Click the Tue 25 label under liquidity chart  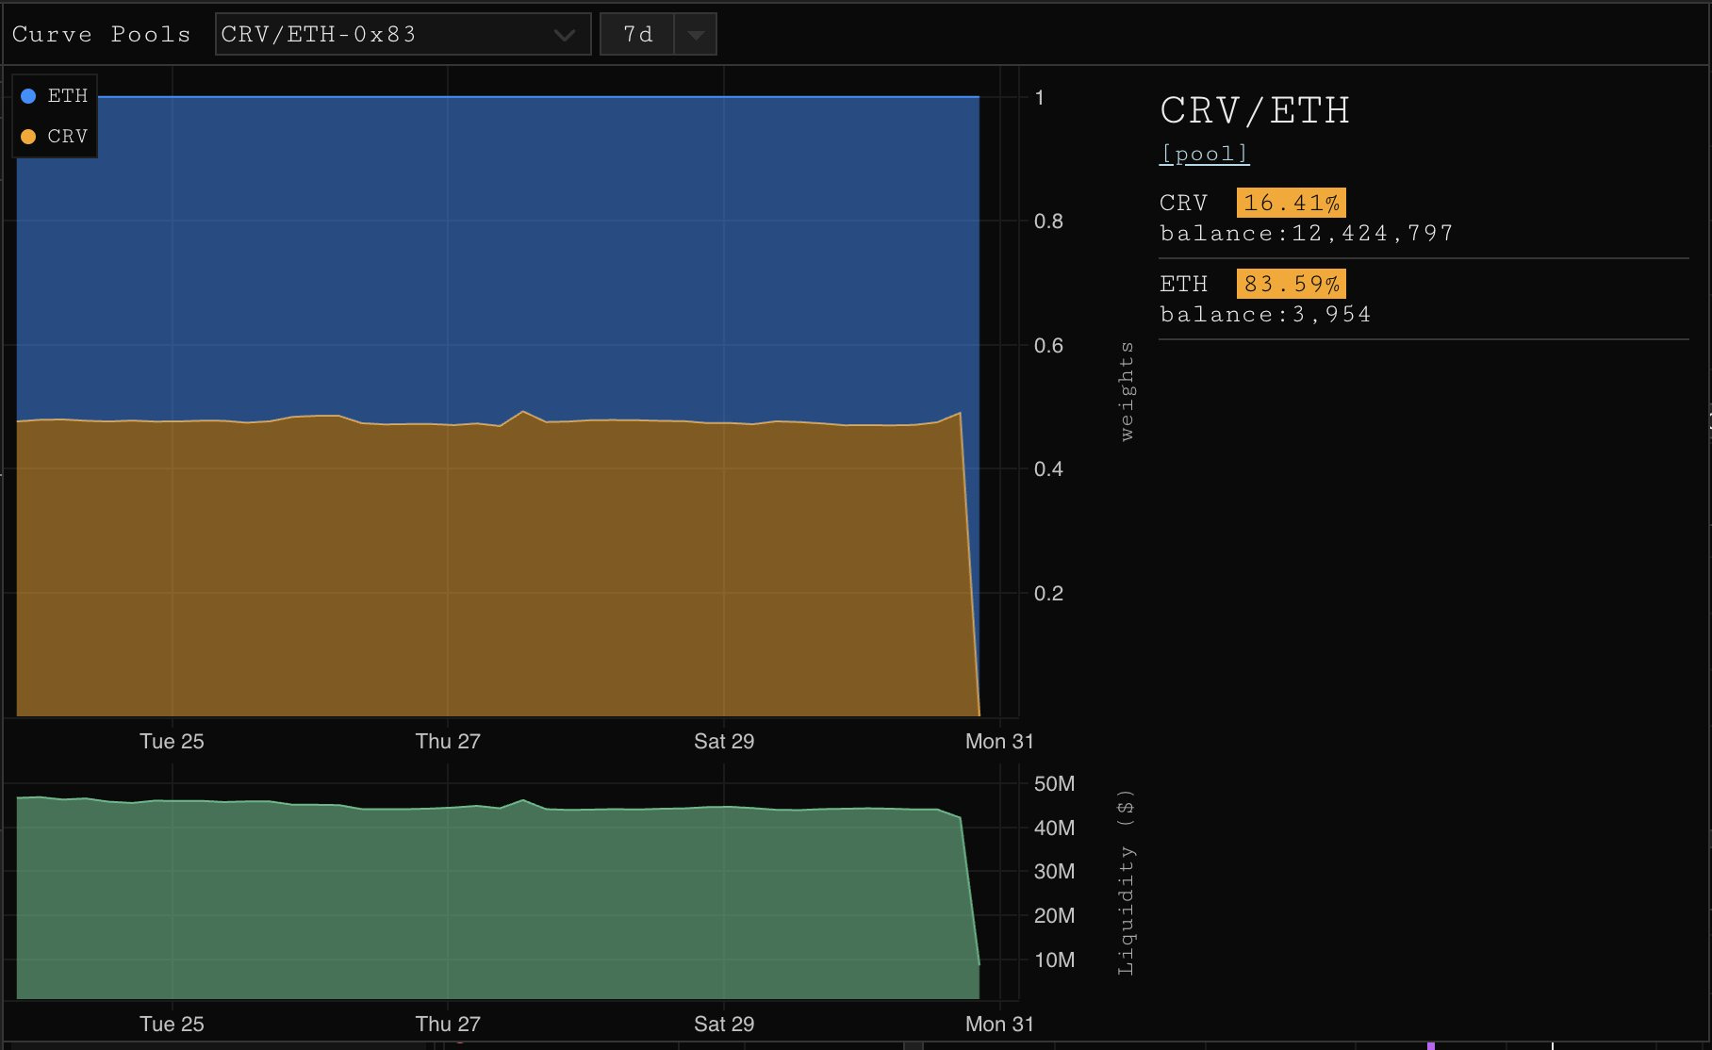tap(172, 1025)
